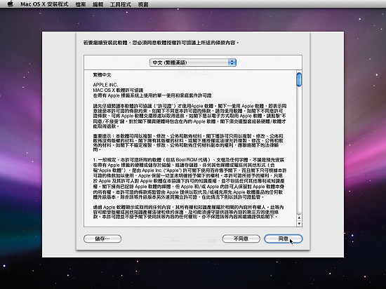Open the 視窗 menu
The image size is (386, 289).
143,4
